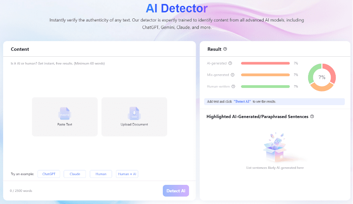Click the Human-written info icon
The width and height of the screenshot is (353, 204).
(234, 86)
